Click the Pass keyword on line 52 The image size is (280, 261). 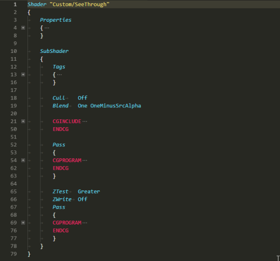59,145
